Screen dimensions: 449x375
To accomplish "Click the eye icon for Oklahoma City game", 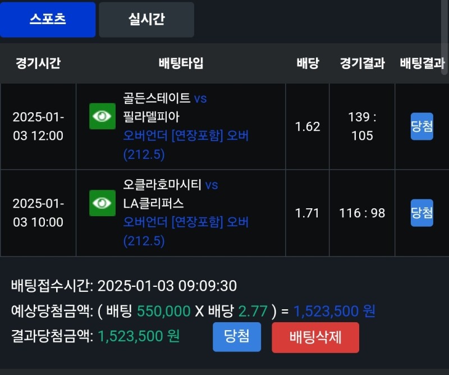I will (x=102, y=203).
